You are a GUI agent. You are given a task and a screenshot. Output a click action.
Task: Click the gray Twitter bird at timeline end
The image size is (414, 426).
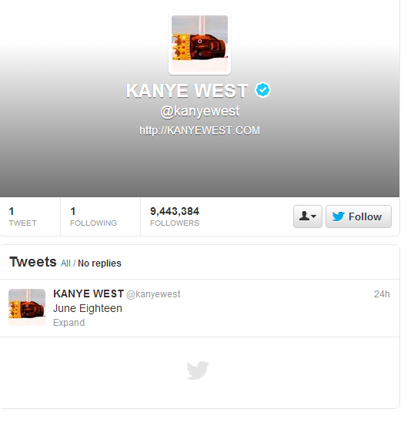(198, 370)
